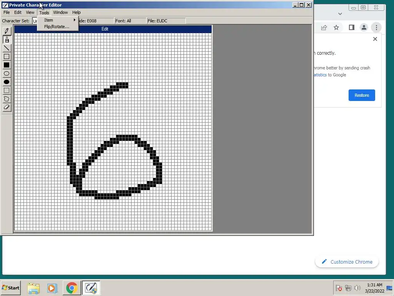
Task: Switch to Chrome on the taskbar
Action: (72, 288)
